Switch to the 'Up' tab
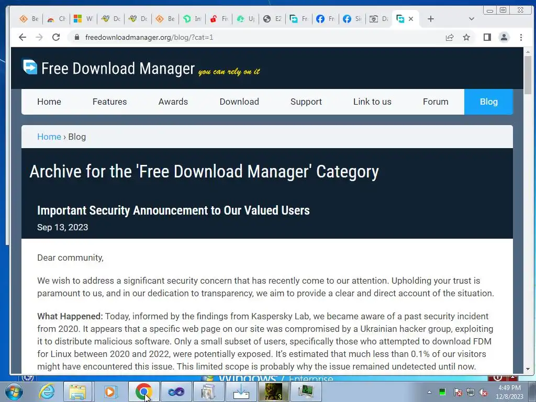 (x=246, y=19)
